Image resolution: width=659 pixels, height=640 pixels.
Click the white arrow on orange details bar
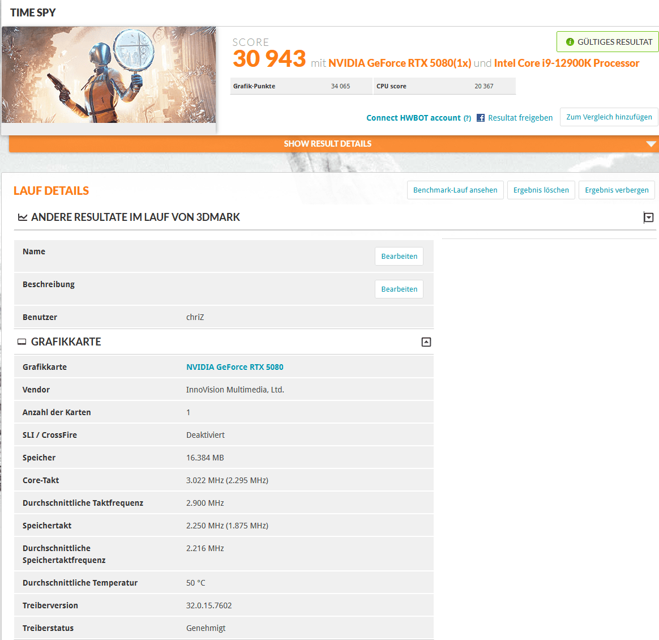(651, 144)
